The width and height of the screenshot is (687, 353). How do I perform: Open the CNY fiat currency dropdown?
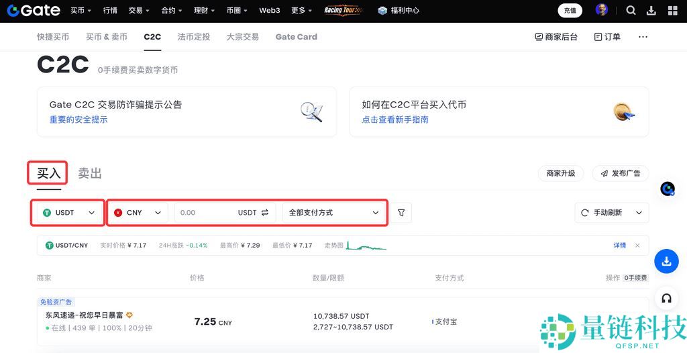(x=138, y=213)
